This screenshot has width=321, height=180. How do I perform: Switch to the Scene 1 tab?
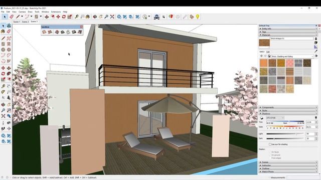[17, 21]
